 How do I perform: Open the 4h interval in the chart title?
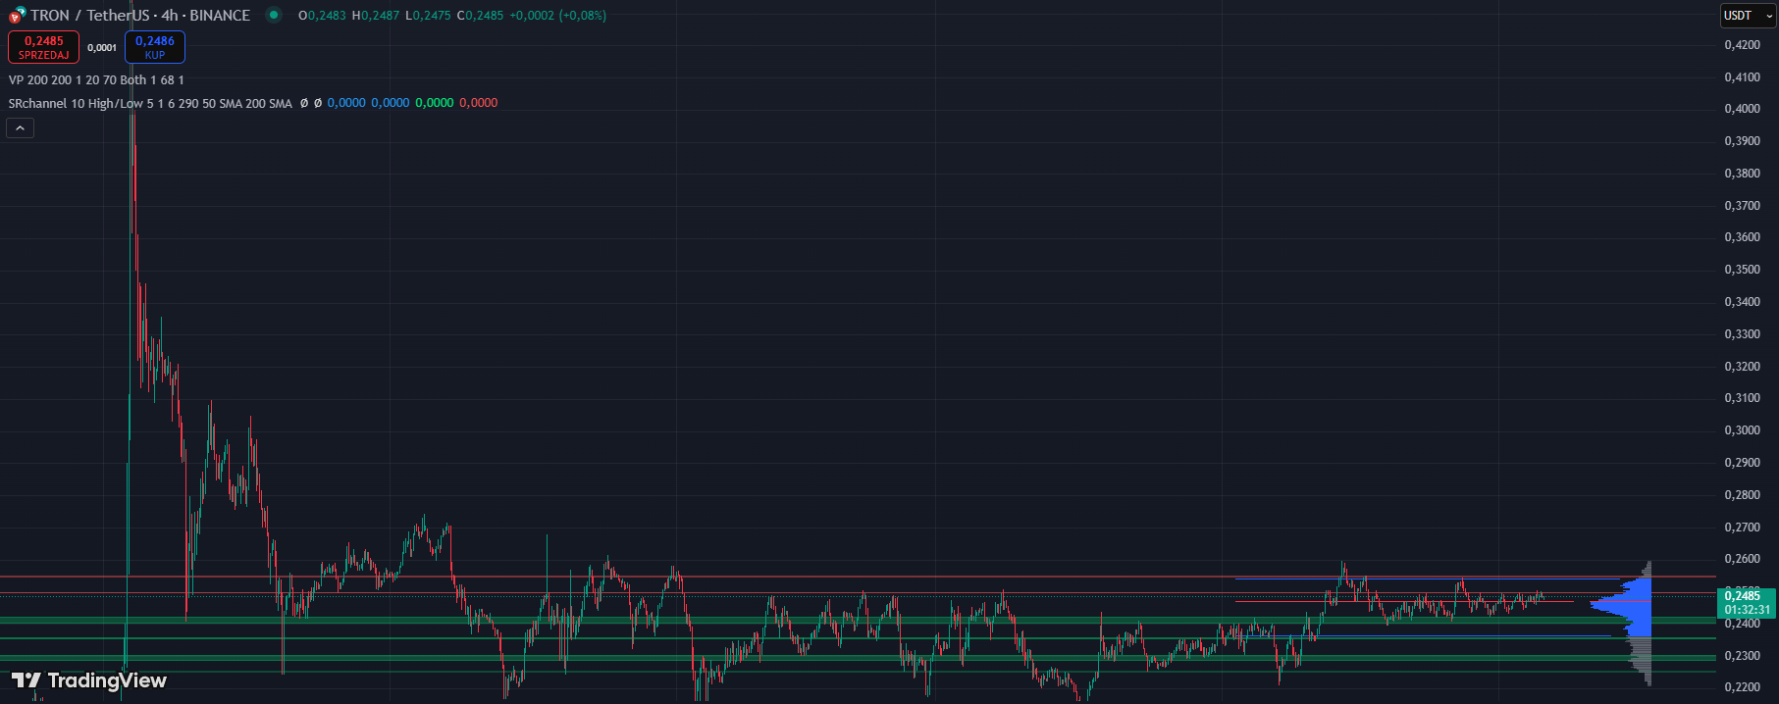(x=169, y=16)
